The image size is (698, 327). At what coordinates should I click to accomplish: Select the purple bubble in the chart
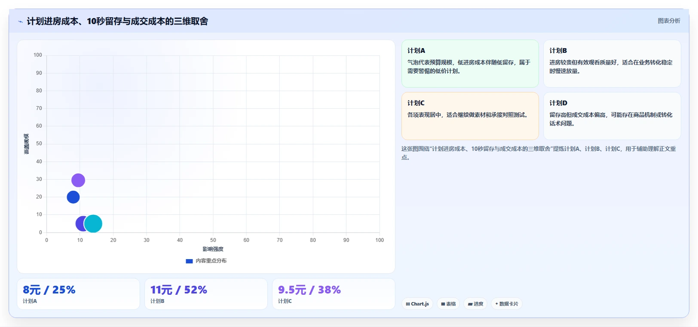point(78,180)
